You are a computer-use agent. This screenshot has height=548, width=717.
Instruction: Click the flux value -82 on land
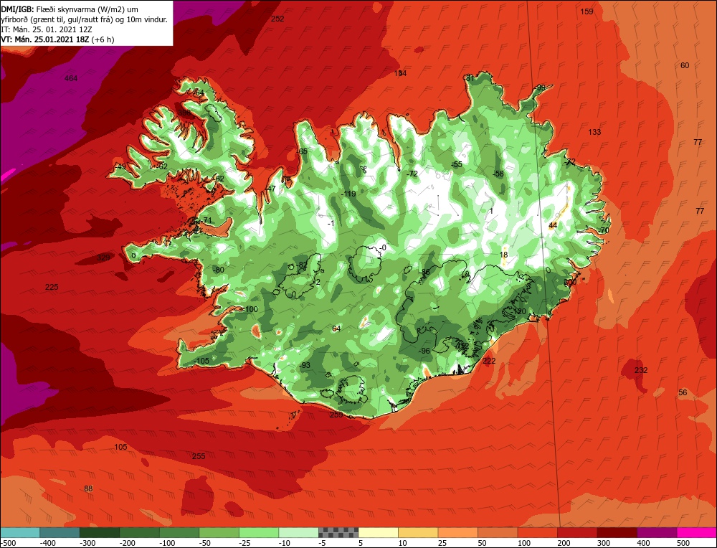click(x=302, y=265)
